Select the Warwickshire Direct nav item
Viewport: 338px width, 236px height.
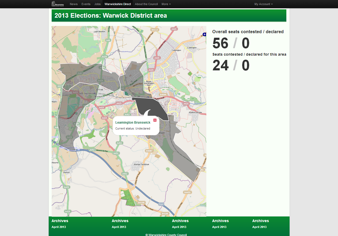click(118, 4)
